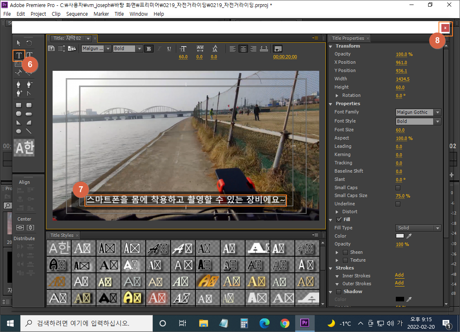Open the Templates icon in title toolbar

(x=72, y=48)
